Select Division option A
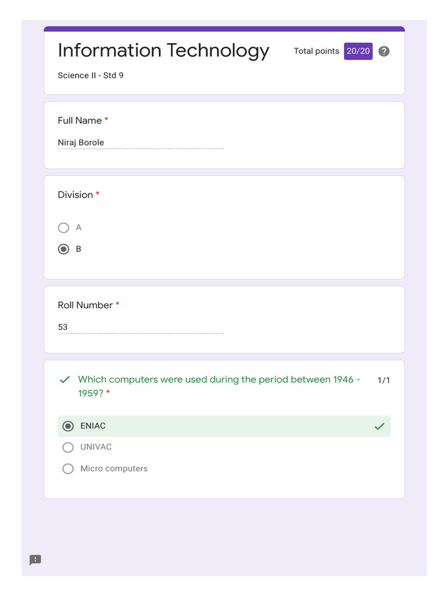Screen dimensions: 447x596 pyautogui.click(x=63, y=228)
